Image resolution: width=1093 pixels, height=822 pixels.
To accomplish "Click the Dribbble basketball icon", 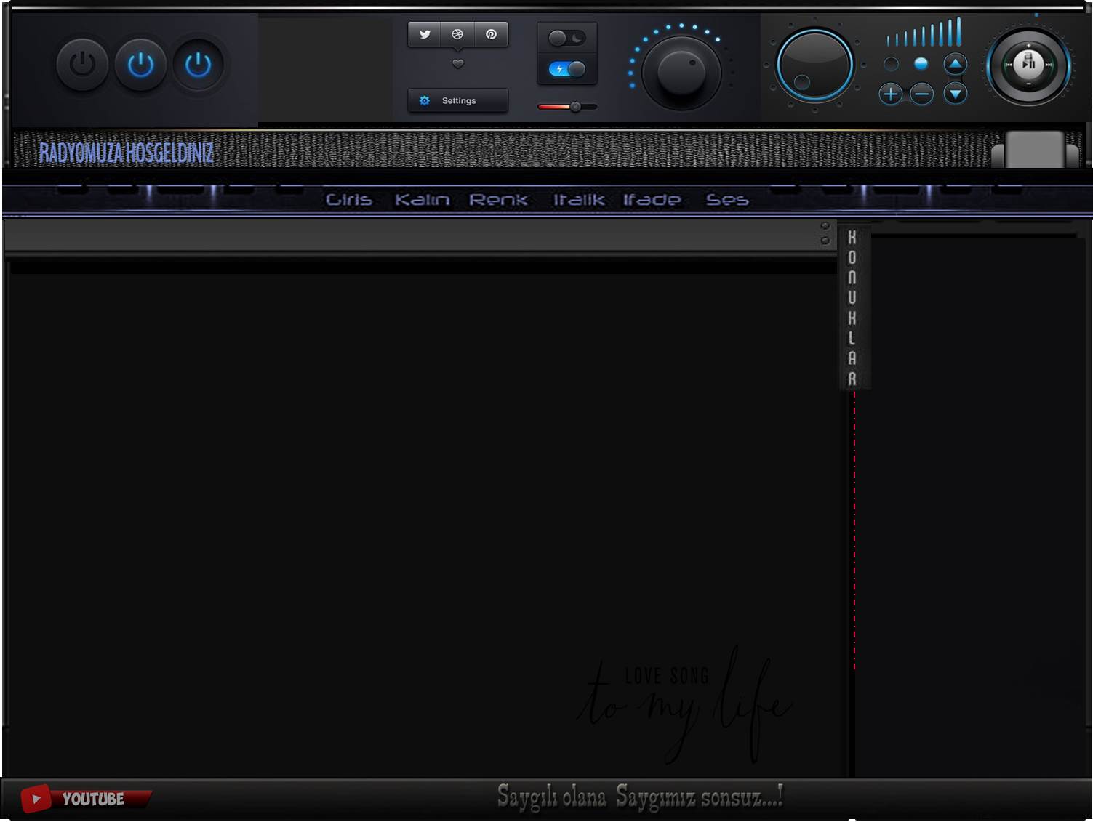I will point(457,34).
